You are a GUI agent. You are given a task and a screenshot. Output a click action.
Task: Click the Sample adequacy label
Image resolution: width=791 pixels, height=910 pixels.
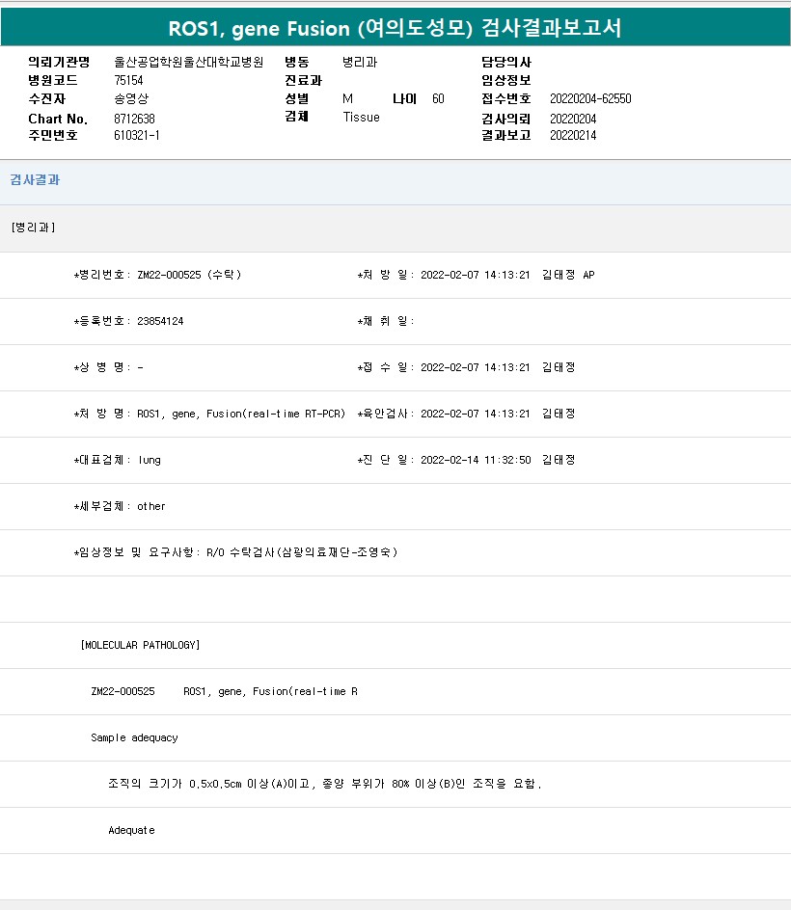click(134, 737)
